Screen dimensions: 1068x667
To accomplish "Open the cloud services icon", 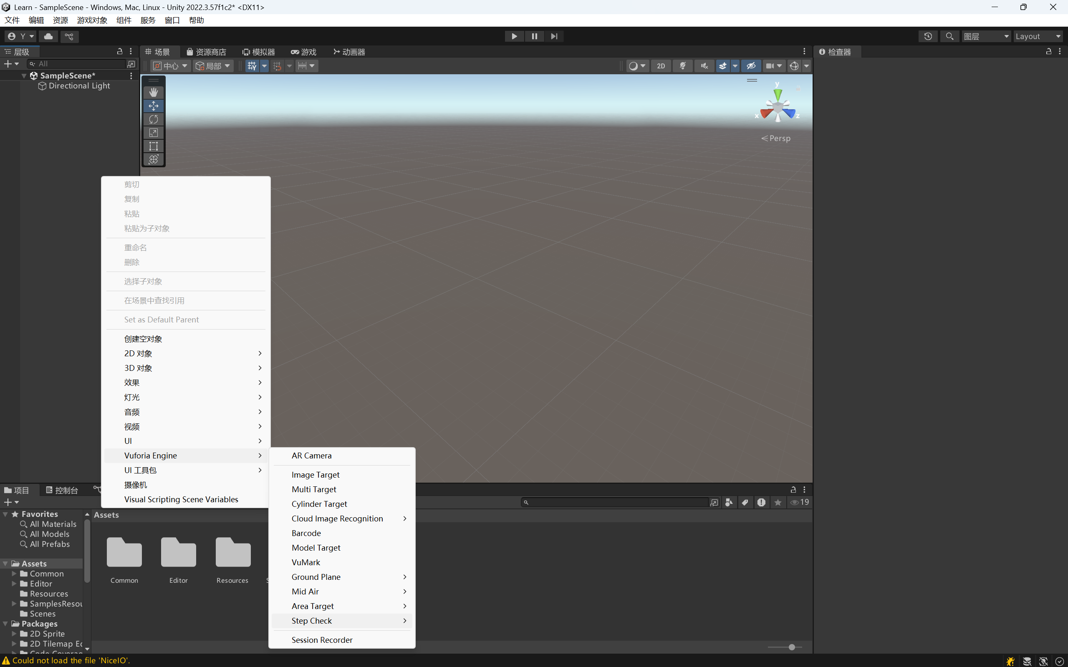I will [x=48, y=36].
